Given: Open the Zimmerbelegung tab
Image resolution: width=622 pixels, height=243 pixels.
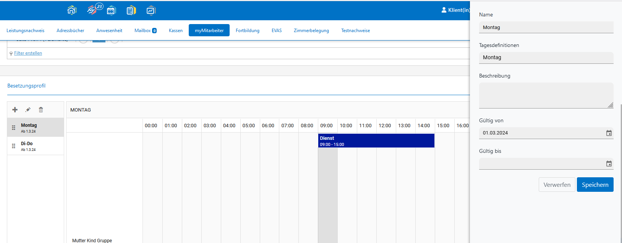Looking at the screenshot, I should coord(311,31).
